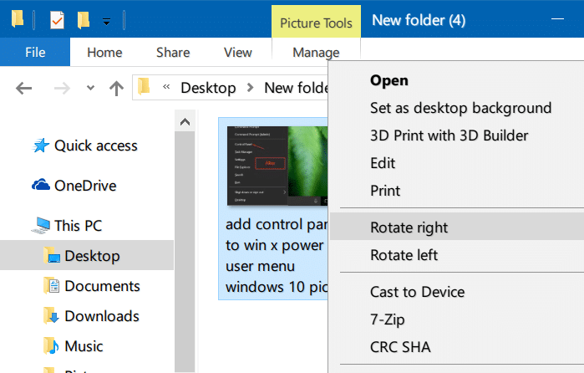The height and width of the screenshot is (373, 584).
Task: Select Documents under This PC
Action: tap(102, 286)
